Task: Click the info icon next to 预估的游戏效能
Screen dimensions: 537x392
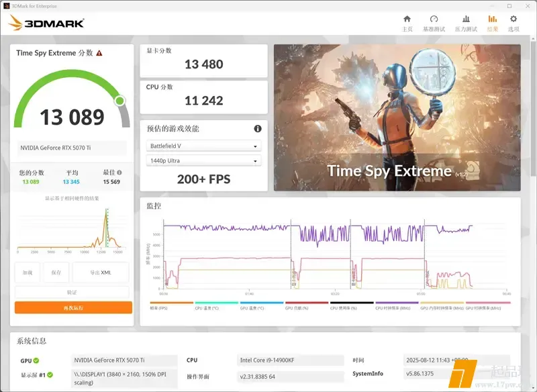Action: tap(258, 128)
